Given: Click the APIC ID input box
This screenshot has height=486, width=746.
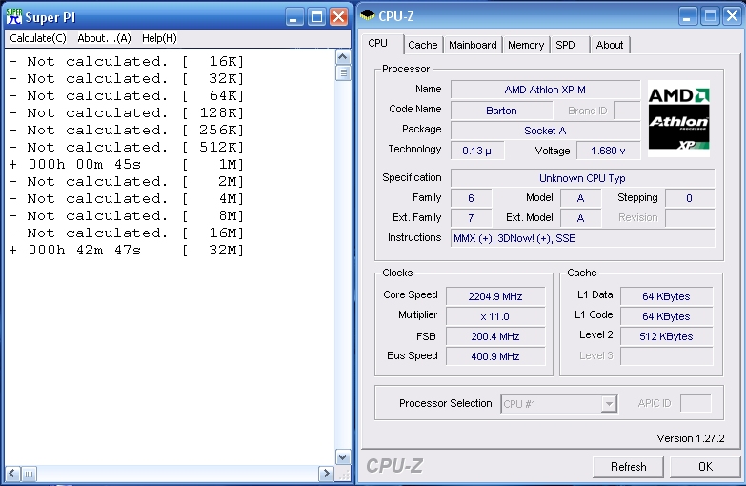Looking at the screenshot, I should pos(696,403).
